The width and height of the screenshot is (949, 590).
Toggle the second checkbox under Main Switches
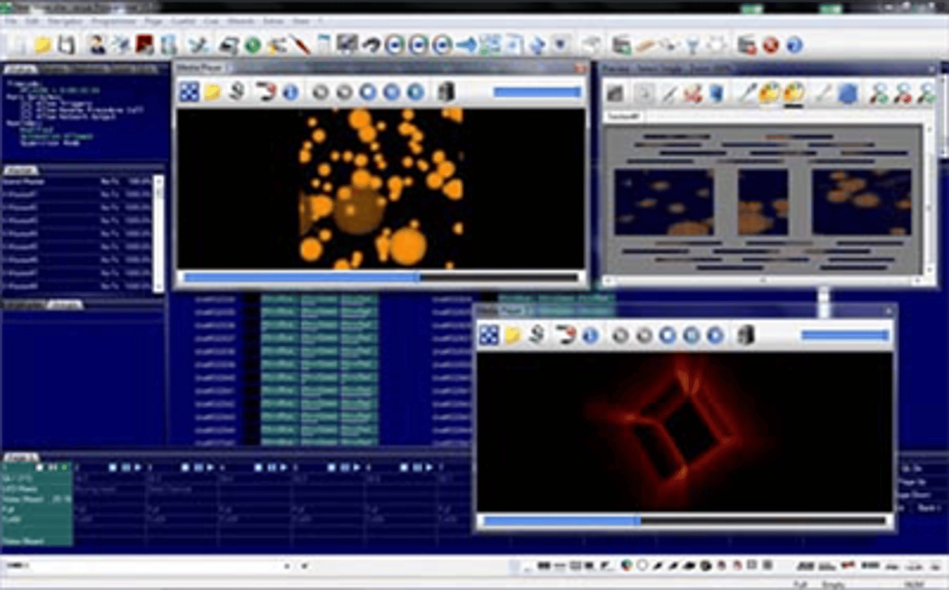pos(25,110)
